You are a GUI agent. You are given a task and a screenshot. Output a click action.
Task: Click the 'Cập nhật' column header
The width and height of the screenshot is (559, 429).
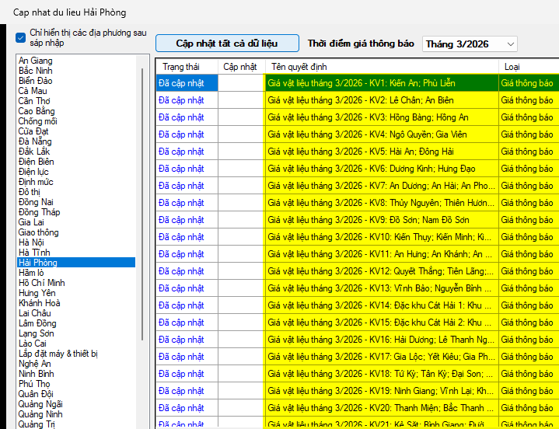(240, 67)
